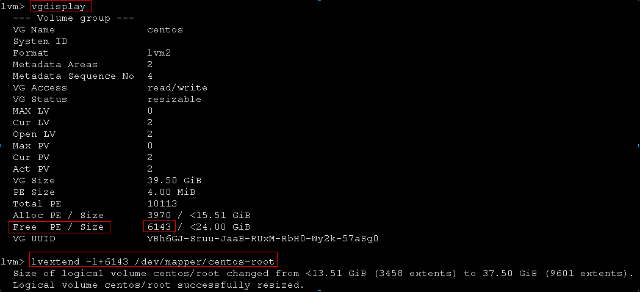The width and height of the screenshot is (640, 292).
Task: Click the Metadata Sequence No label
Action: click(73, 76)
